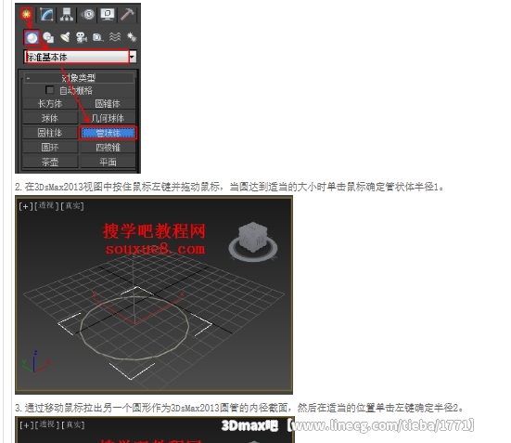This screenshot has width=511, height=443.
Task: Click the highlighted 管状体 button
Action: click(x=108, y=133)
